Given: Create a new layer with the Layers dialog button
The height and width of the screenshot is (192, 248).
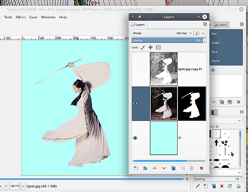Looking at the screenshot, I should click(136, 168).
